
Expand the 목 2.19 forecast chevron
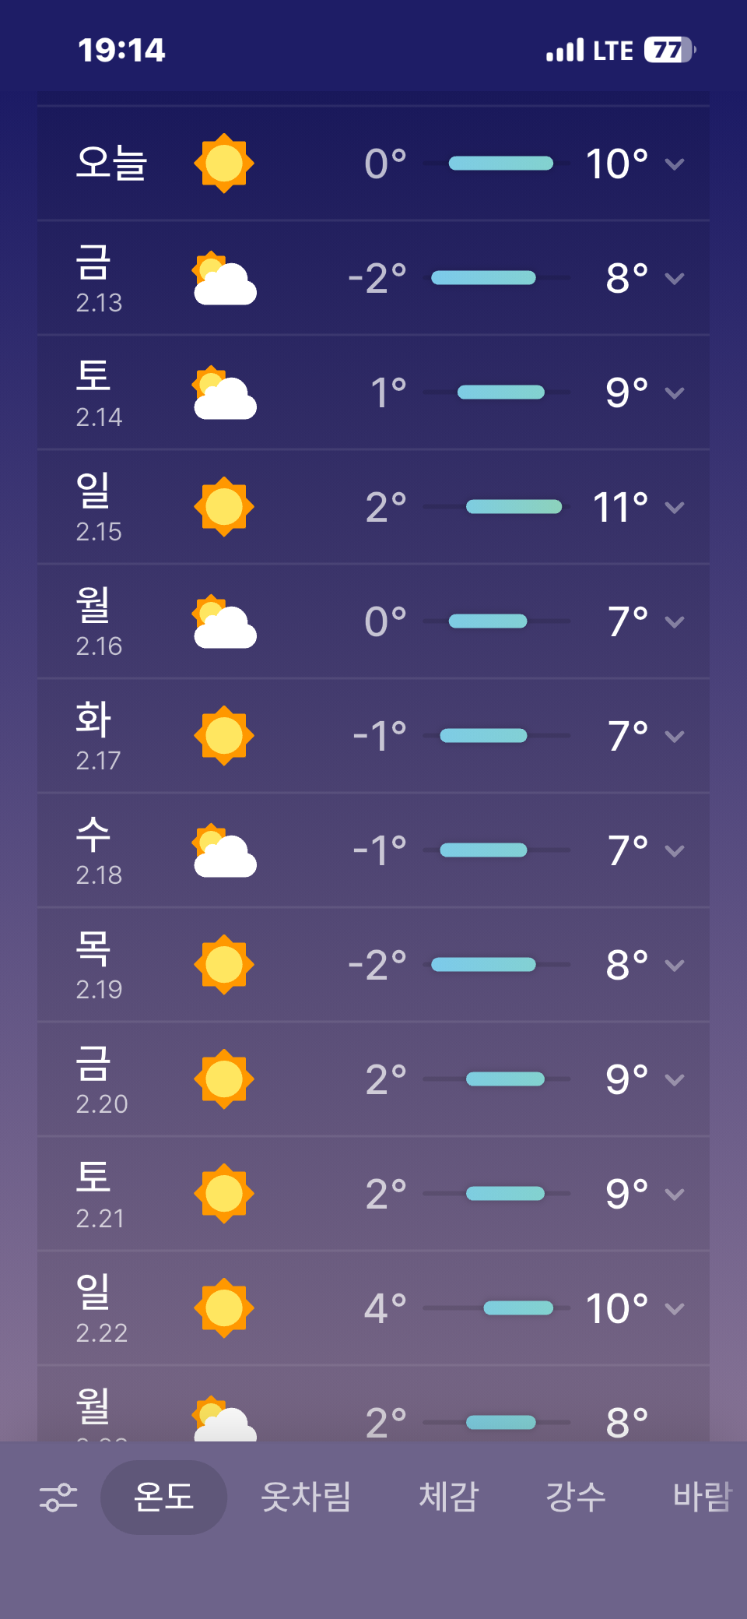pos(675,966)
